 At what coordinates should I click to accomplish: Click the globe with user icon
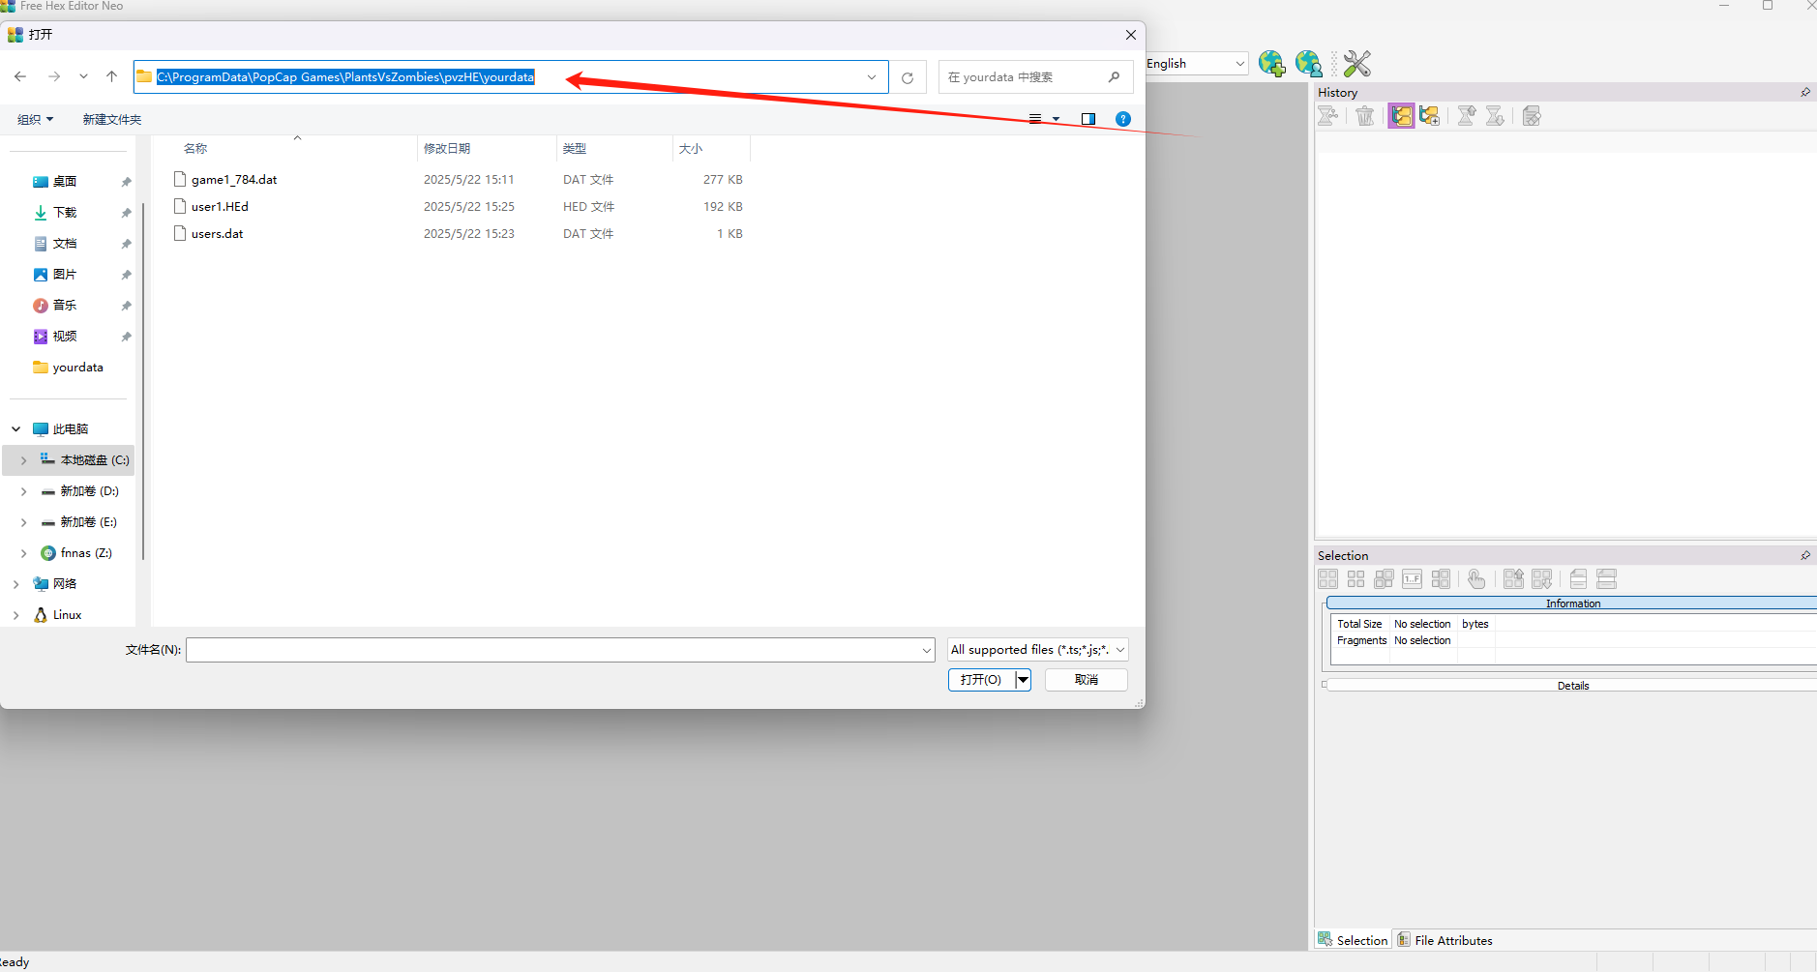coord(1308,64)
